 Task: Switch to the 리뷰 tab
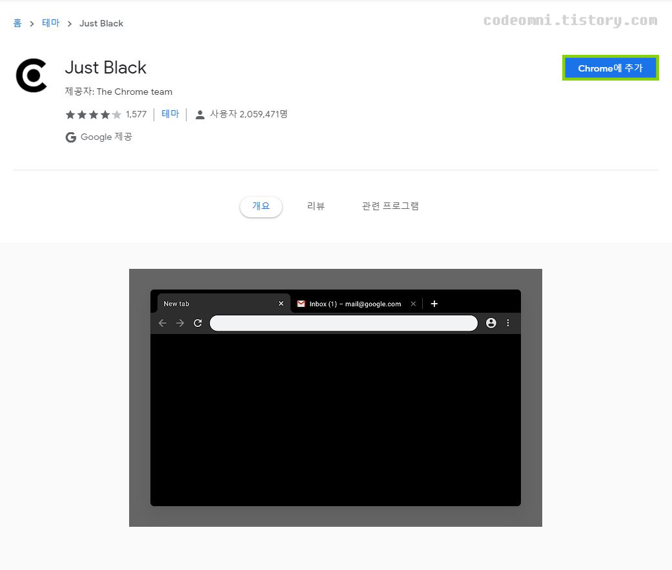(x=316, y=206)
